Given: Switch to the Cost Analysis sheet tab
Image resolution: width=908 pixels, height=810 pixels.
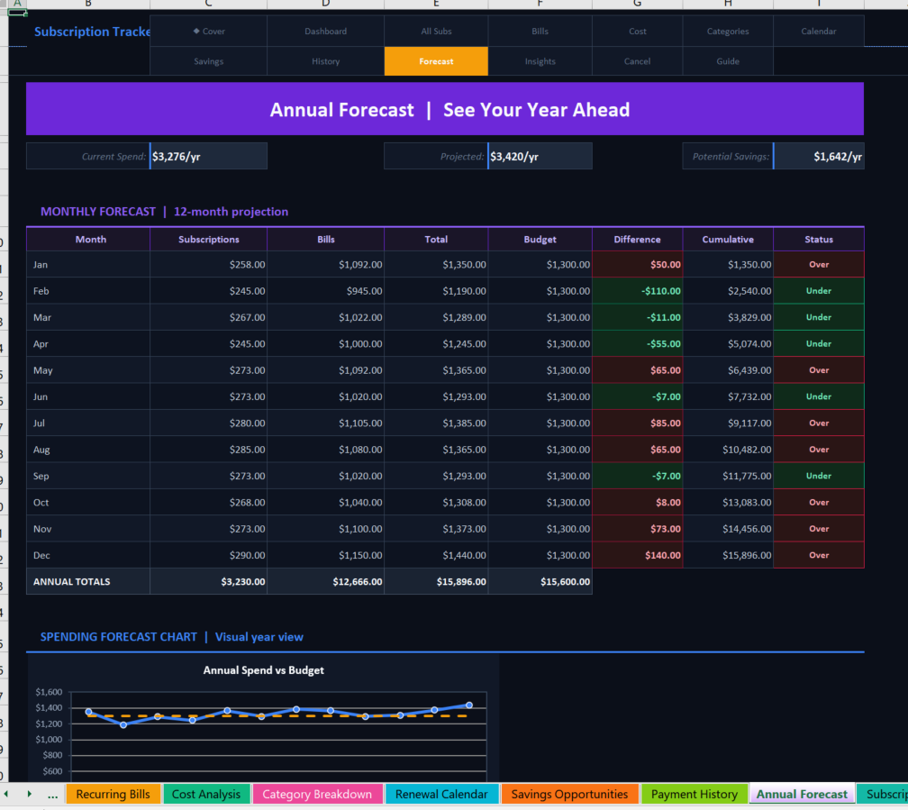Looking at the screenshot, I should point(206,794).
